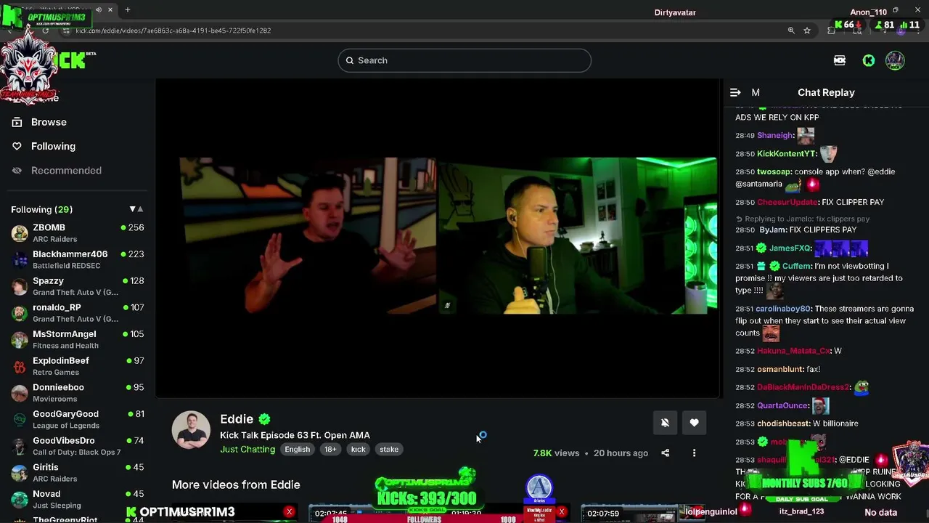The image size is (929, 523).
Task: Click JamesFXQ username in chat
Action: coord(790,248)
